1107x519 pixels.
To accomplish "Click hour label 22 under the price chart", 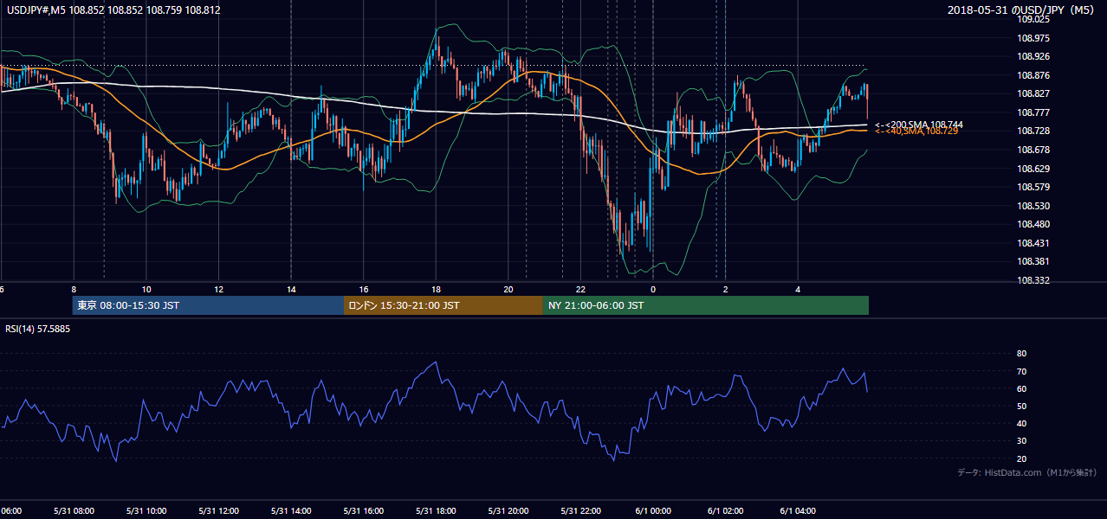I will coord(580,290).
